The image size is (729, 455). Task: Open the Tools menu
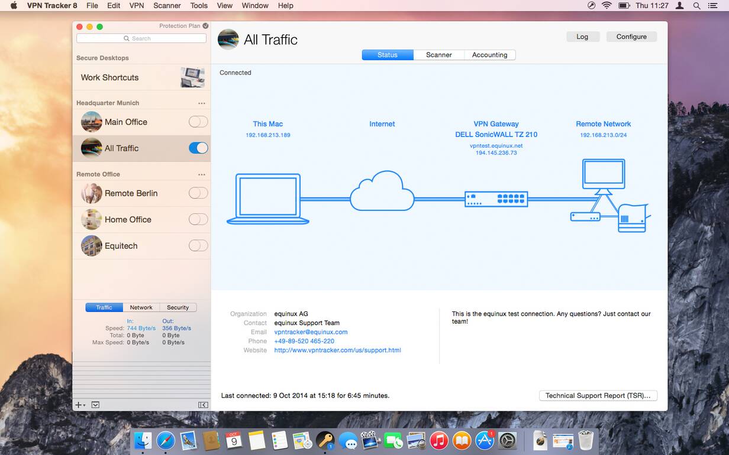click(199, 5)
